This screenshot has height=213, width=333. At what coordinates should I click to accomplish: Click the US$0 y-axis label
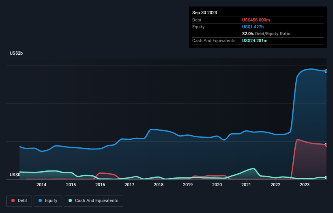click(x=15, y=175)
